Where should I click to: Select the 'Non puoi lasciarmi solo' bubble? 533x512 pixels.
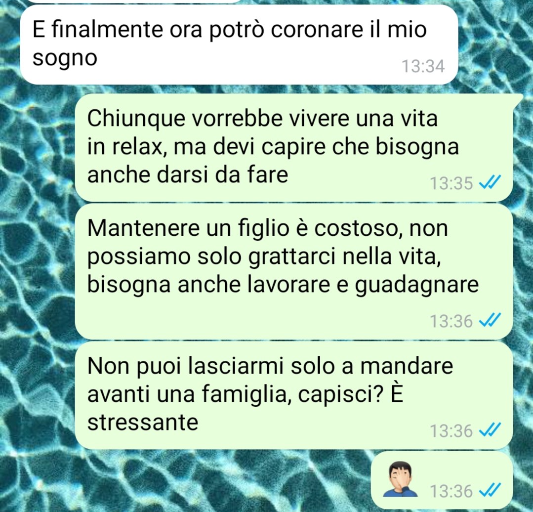294,395
